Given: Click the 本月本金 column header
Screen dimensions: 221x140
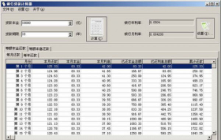Looking at the screenshot, I should pyautogui.click(x=70, y=62).
